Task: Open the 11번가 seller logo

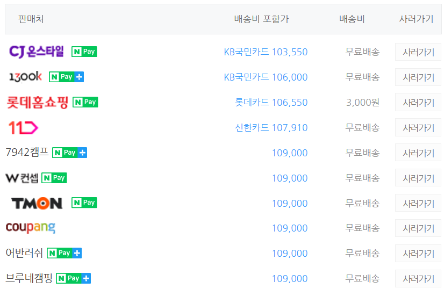Action: tap(23, 128)
